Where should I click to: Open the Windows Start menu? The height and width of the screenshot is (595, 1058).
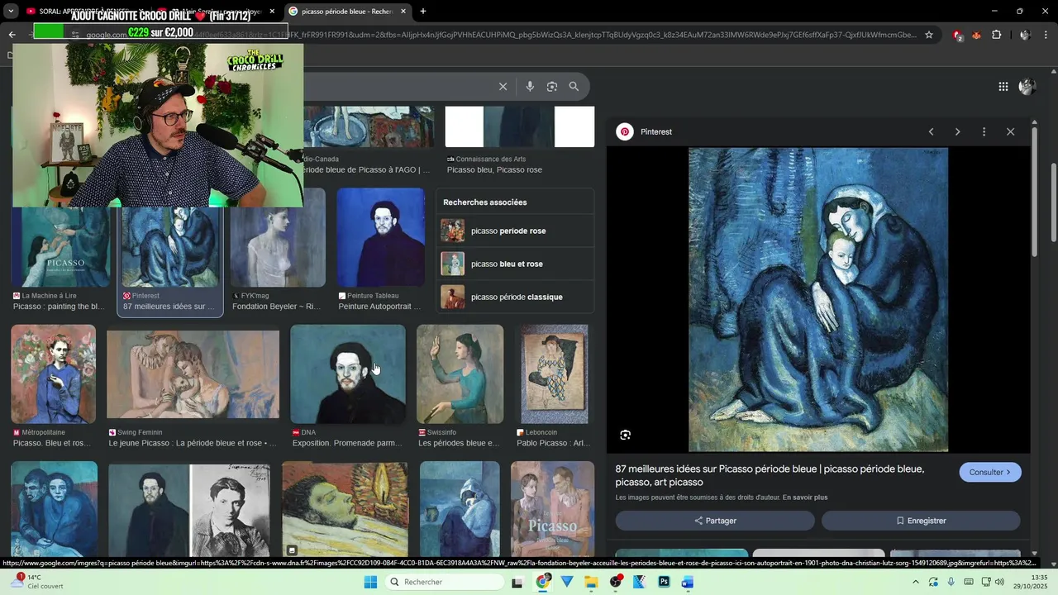370,582
